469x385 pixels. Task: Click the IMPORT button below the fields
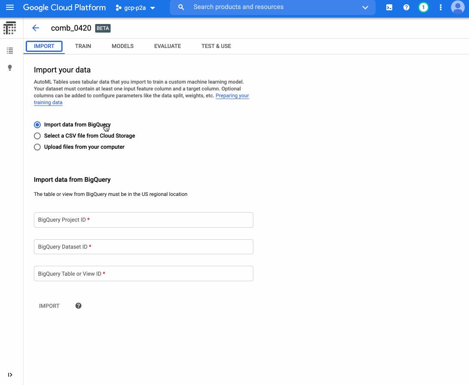tap(49, 306)
